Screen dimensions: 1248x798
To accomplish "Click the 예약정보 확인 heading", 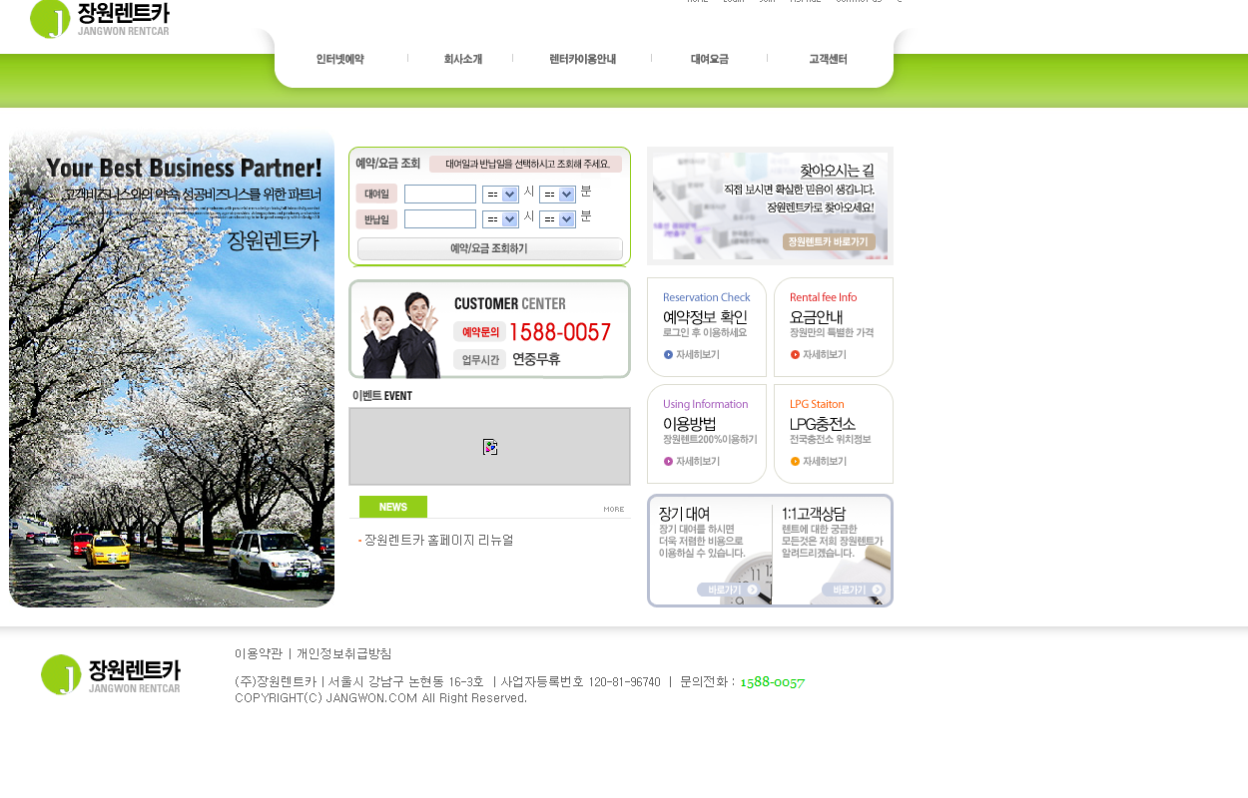I will pyautogui.click(x=705, y=316).
